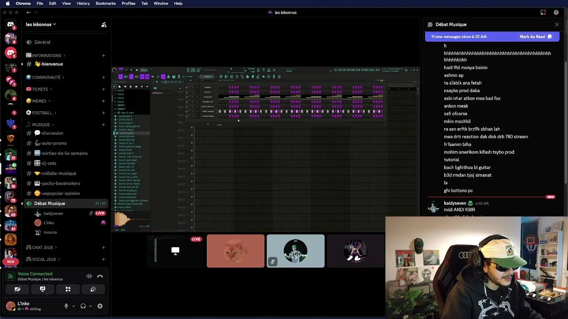Open the History menu in the menu bar
Image resolution: width=568 pixels, height=319 pixels.
[x=83, y=3]
